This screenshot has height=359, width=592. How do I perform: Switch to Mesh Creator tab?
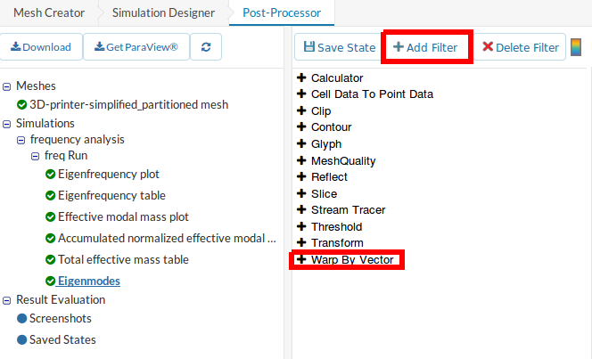48,12
